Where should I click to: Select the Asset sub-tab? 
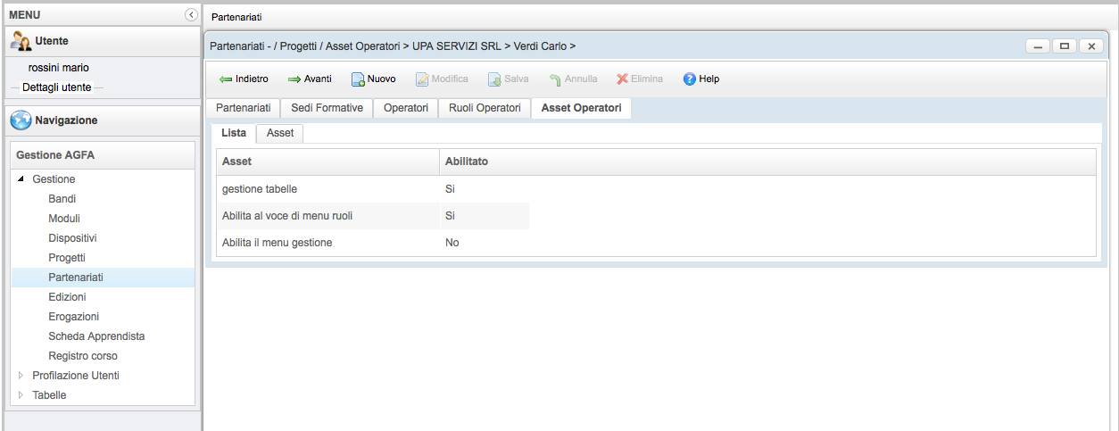click(x=280, y=133)
